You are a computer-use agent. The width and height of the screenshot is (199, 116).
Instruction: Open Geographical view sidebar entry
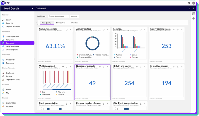tap(13, 46)
